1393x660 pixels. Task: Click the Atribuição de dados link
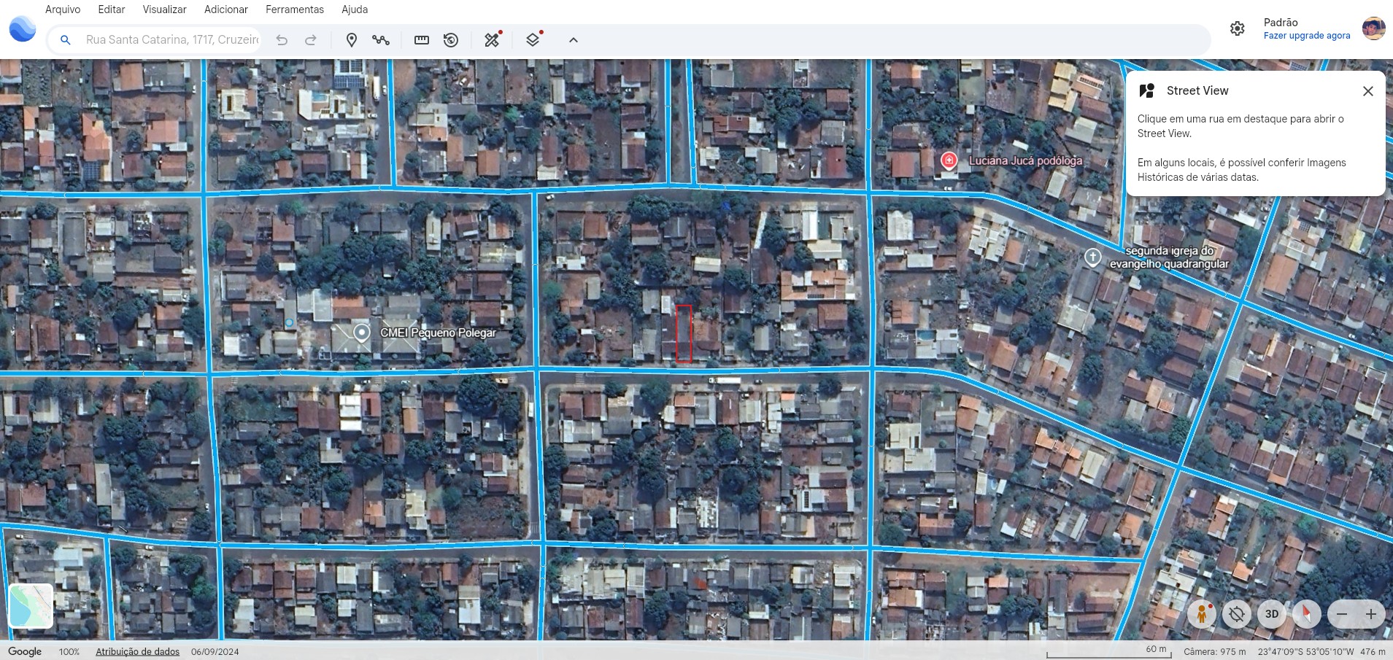point(138,652)
